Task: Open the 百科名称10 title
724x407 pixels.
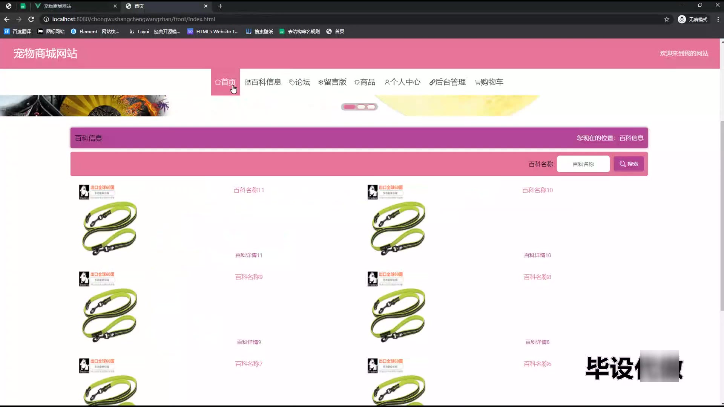Action: pyautogui.click(x=537, y=190)
